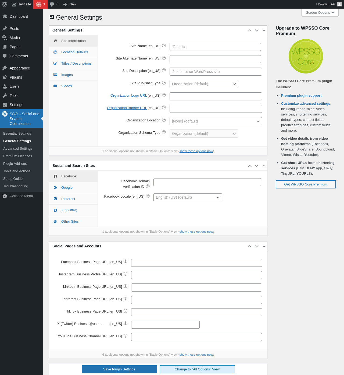Click help icon beside TikTok Business Page URL

pyautogui.click(x=126, y=311)
